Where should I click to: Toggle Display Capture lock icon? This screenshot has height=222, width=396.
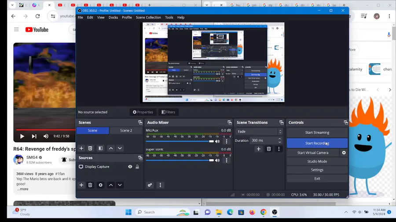(x=137, y=167)
